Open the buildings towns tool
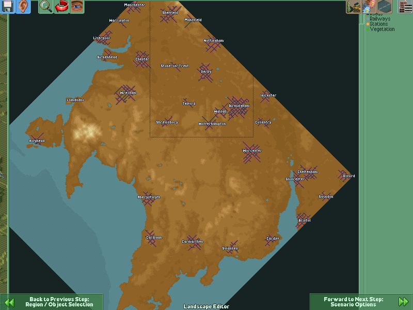413x310 pixels. [405, 6]
